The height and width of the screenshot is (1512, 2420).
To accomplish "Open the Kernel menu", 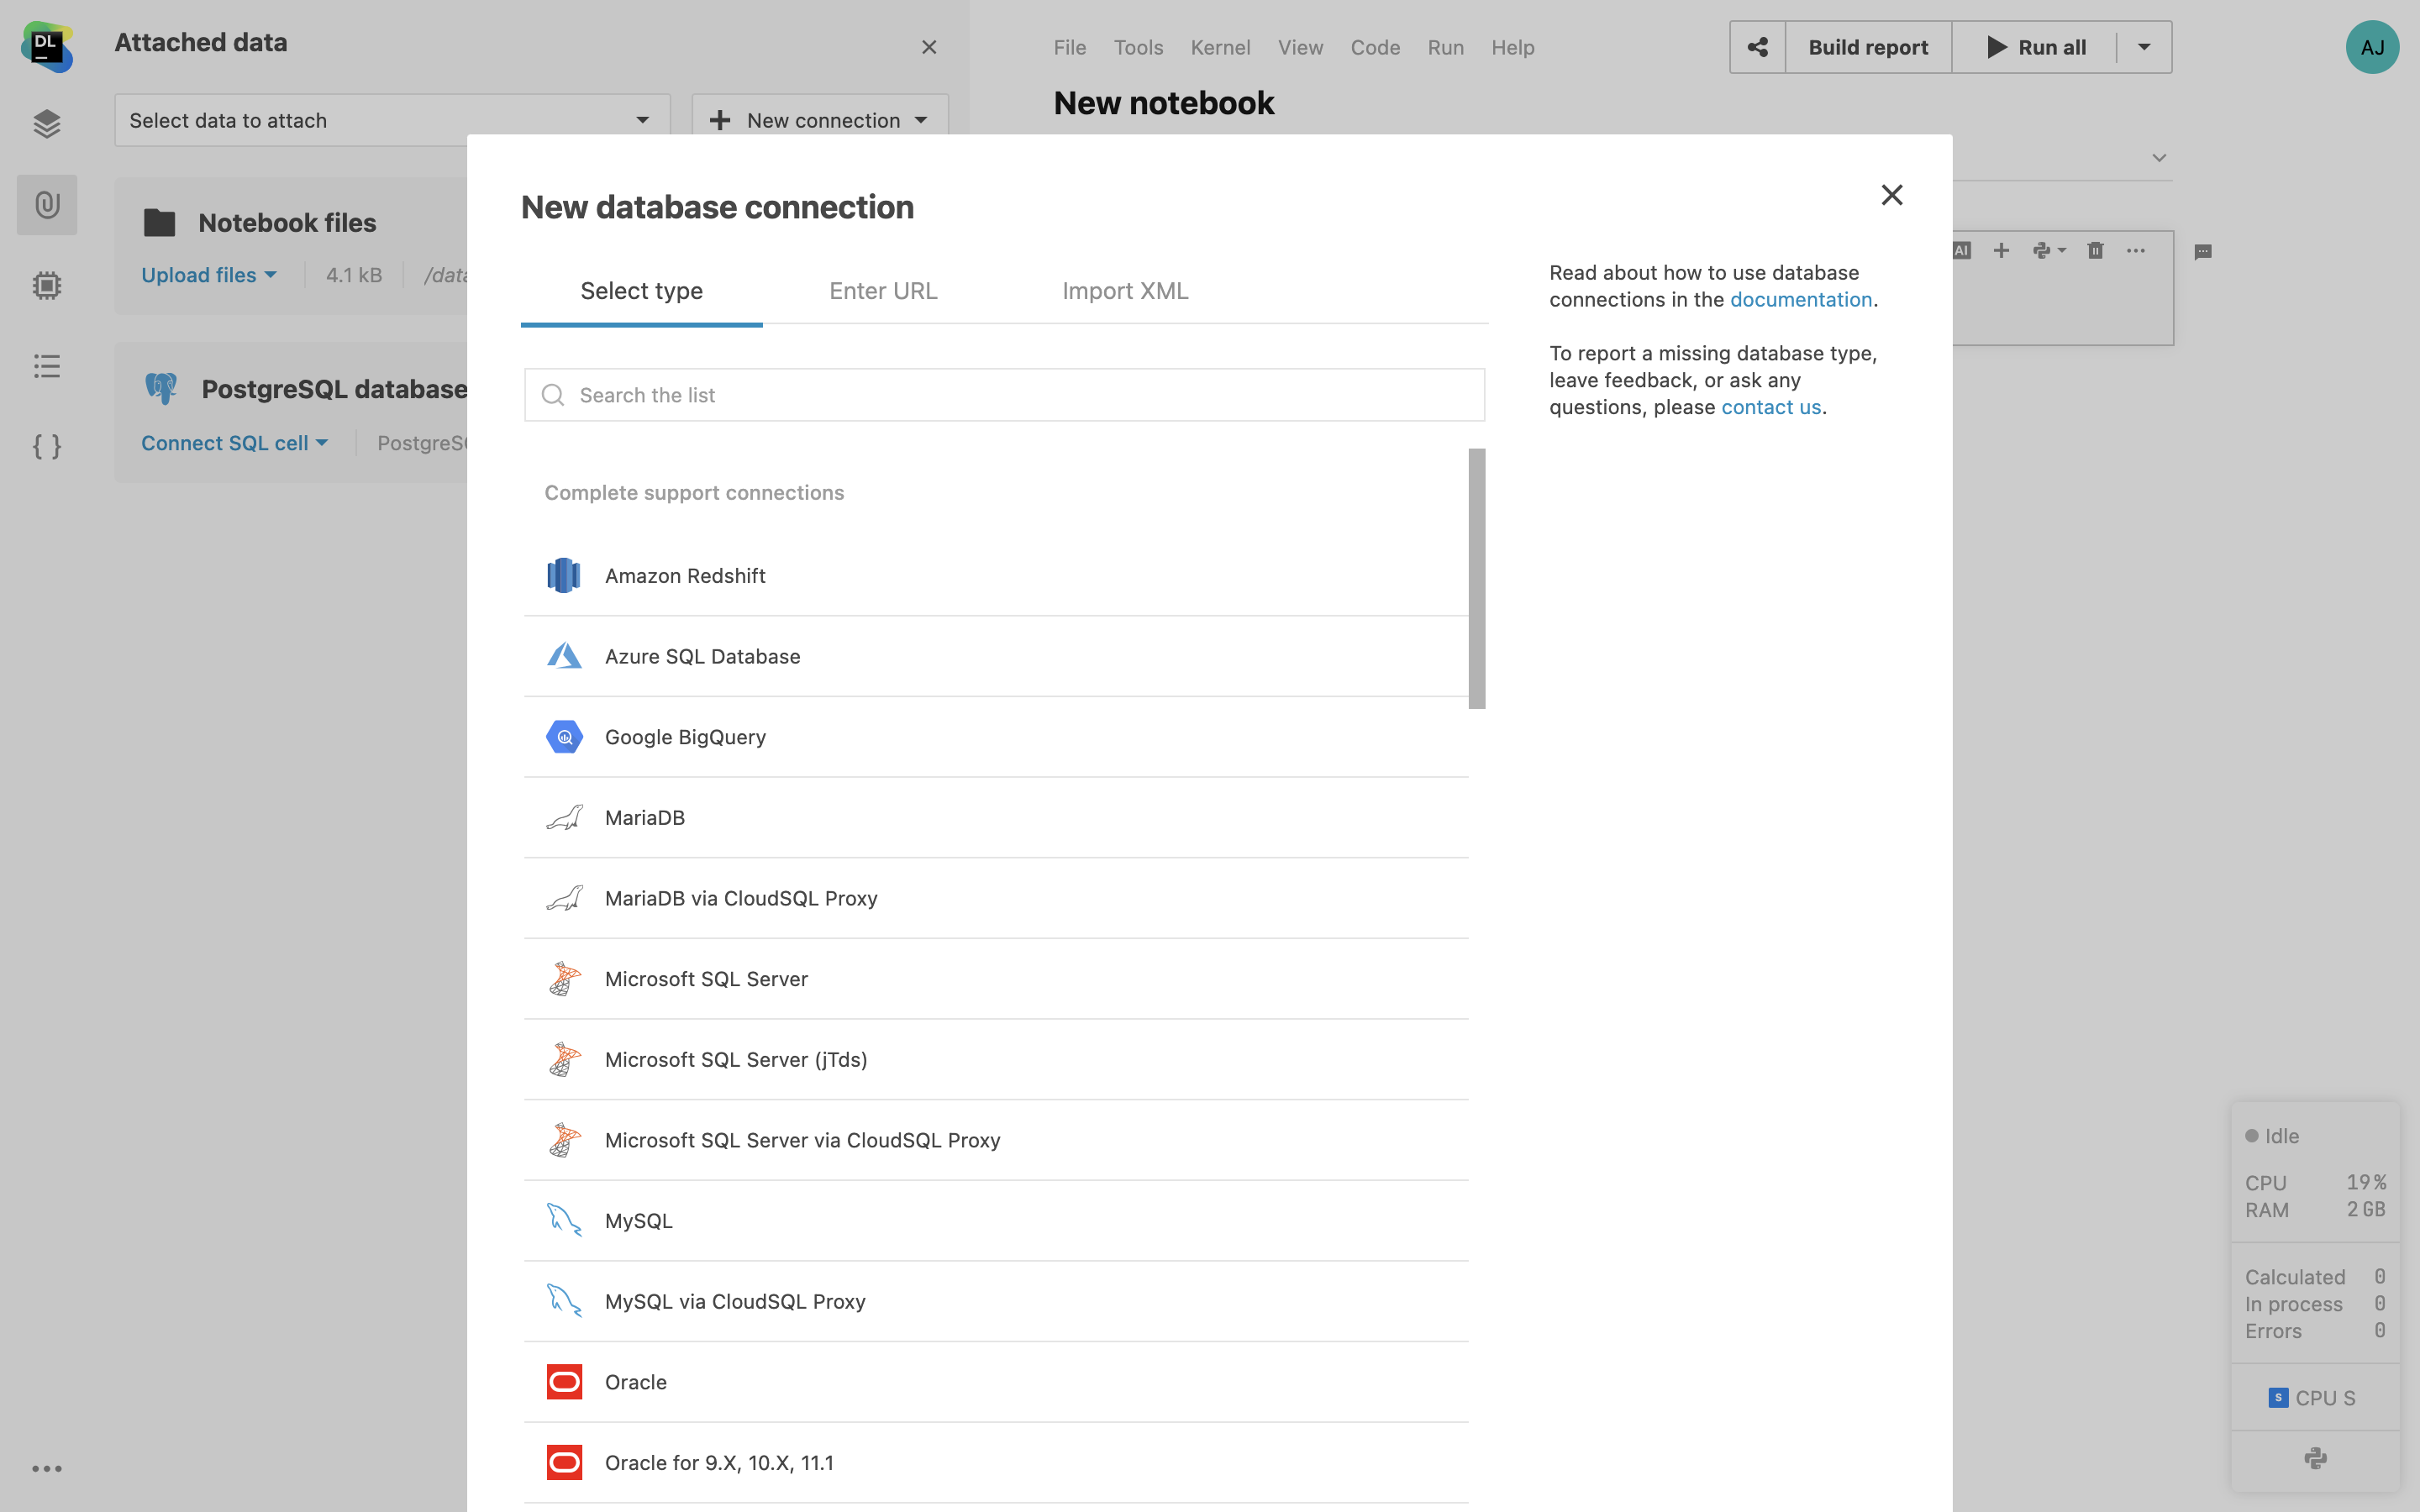I will [x=1220, y=48].
